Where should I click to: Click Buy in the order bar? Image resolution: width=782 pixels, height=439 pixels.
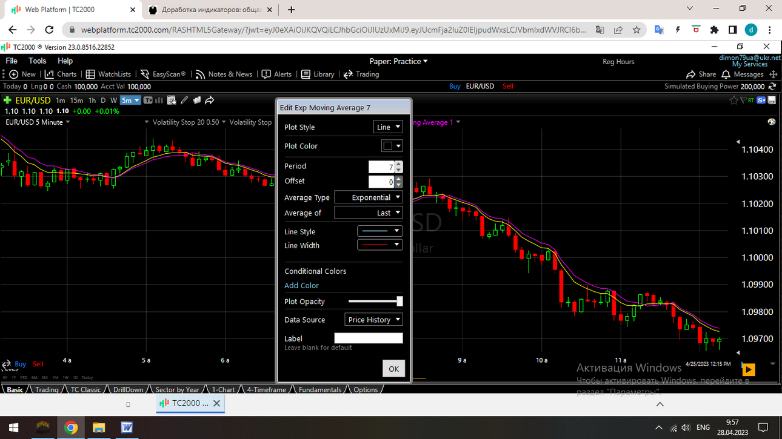[x=455, y=86]
